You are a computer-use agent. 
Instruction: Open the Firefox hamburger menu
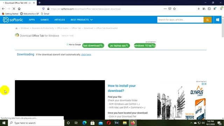click(x=221, y=9)
